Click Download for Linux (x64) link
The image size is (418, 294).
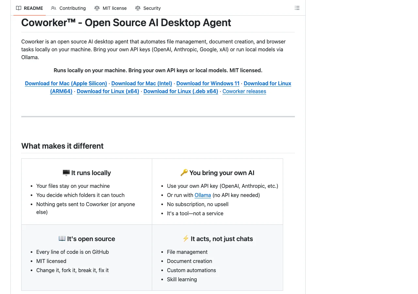point(108,91)
